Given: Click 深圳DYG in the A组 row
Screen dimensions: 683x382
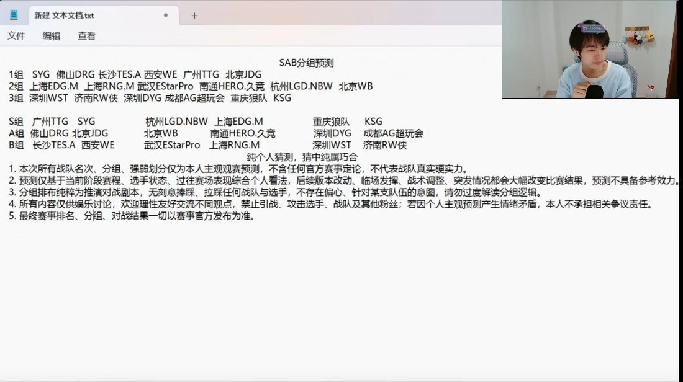Looking at the screenshot, I should (x=332, y=133).
